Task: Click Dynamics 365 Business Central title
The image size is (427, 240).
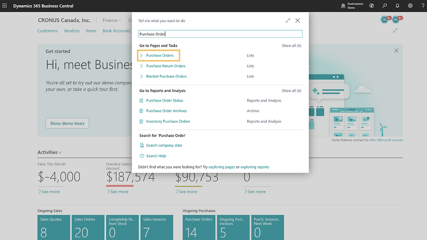Action: [x=43, y=6]
